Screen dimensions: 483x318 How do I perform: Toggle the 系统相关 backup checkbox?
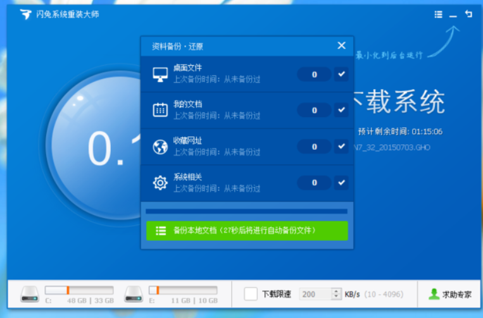pyautogui.click(x=341, y=183)
